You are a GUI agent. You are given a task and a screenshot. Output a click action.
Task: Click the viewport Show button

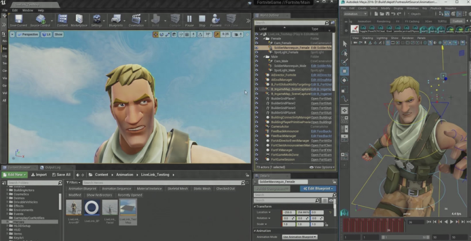(x=58, y=34)
